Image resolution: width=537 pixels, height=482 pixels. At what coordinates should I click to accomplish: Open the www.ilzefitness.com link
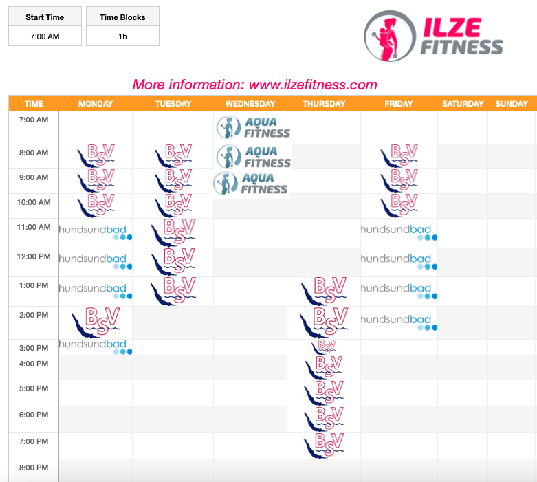pos(313,85)
